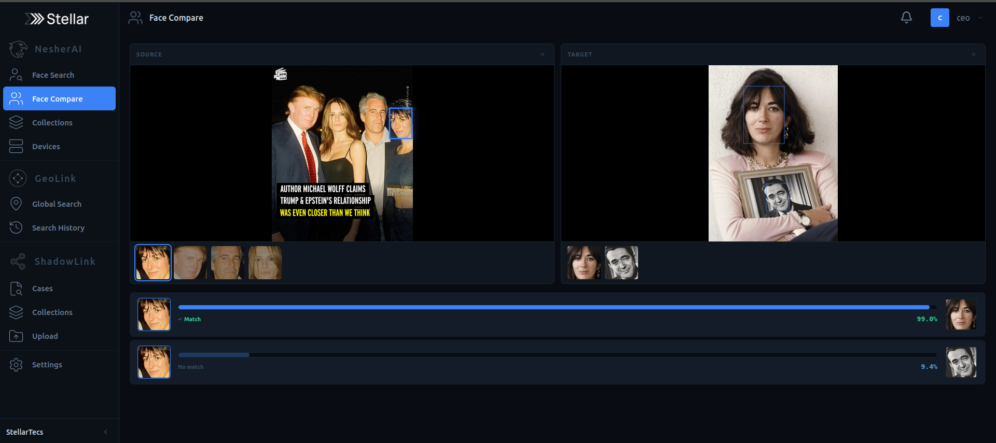Click the Stellar logo

pyautogui.click(x=57, y=19)
